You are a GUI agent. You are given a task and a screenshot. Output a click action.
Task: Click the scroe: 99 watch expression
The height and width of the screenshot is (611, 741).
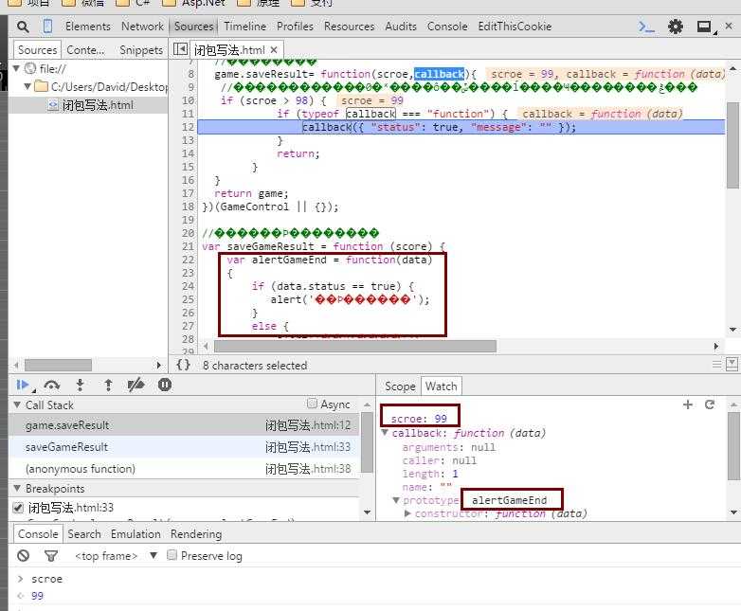419,419
